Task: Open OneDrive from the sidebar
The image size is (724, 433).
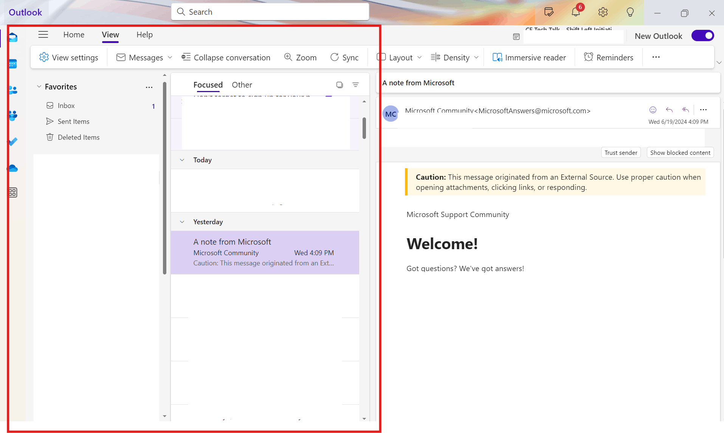Action: [13, 168]
